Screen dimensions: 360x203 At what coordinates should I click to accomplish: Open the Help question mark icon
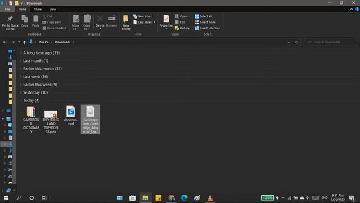point(357,9)
